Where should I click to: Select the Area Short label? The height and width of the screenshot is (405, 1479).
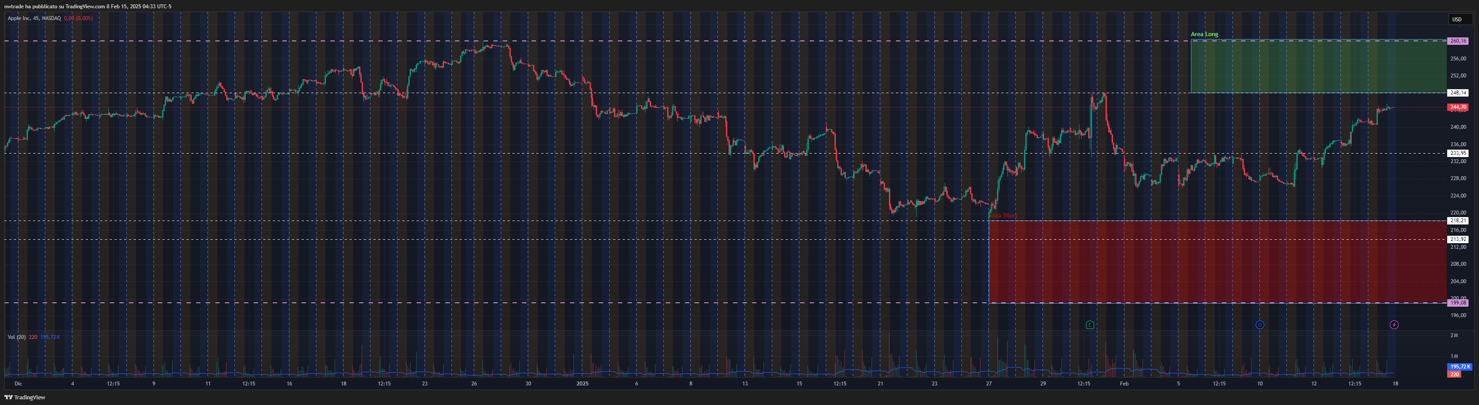click(1002, 215)
